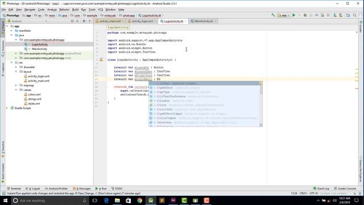Collapse the java folder
The width and height of the screenshot is (364, 205).
coord(11,35)
